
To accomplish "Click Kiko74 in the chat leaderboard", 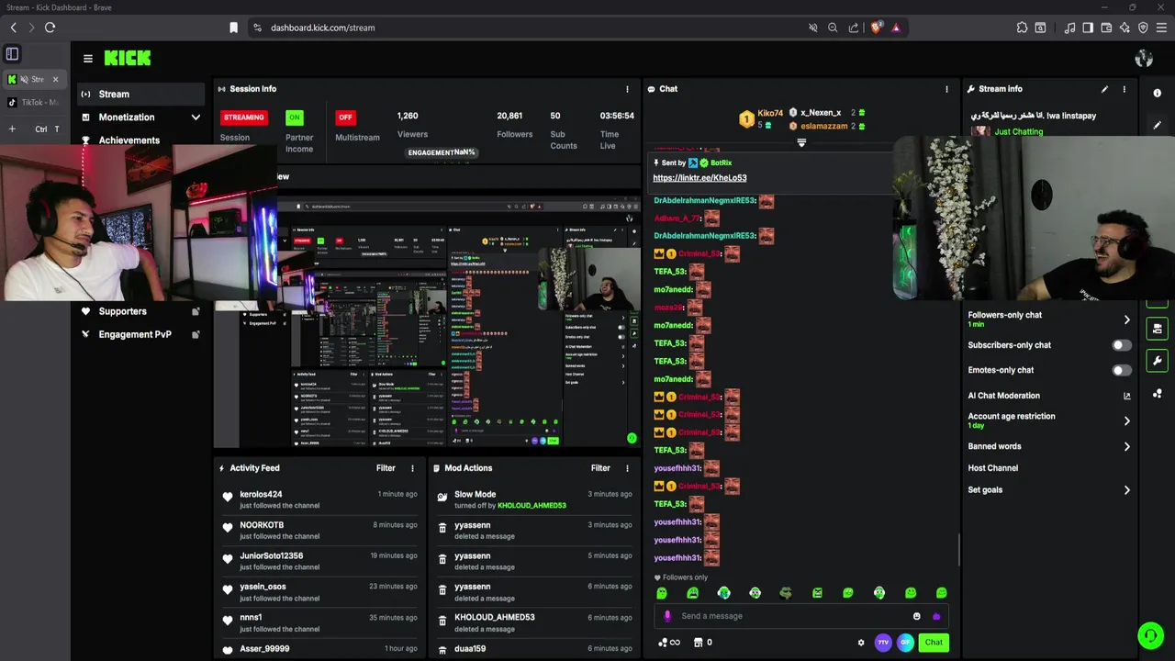I will [770, 114].
